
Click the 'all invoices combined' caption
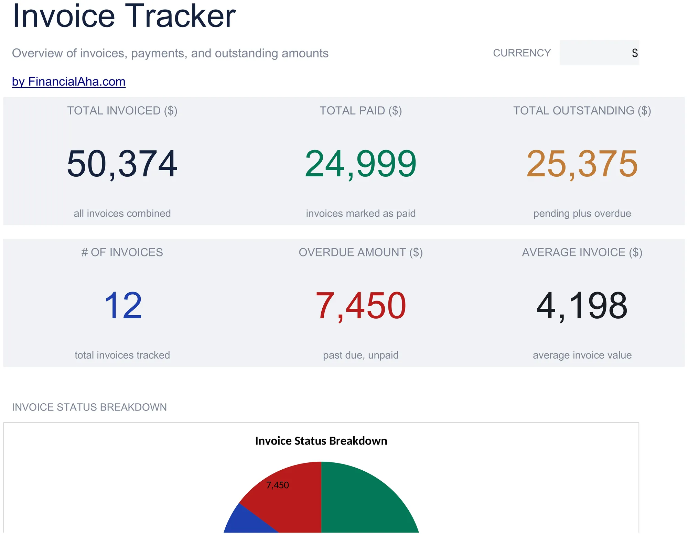tap(122, 214)
